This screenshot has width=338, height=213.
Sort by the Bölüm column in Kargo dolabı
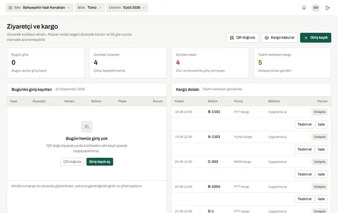pos(212,101)
